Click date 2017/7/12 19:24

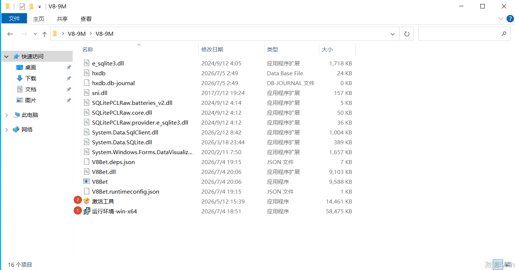[223, 93]
